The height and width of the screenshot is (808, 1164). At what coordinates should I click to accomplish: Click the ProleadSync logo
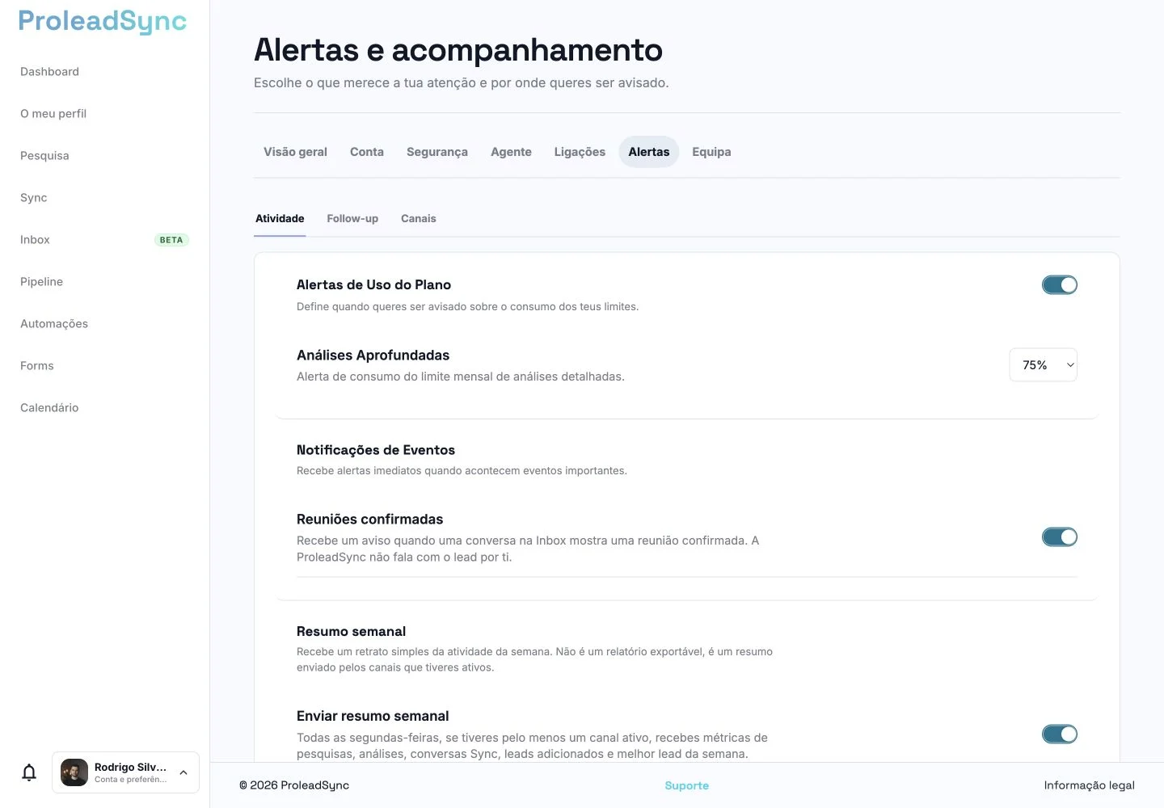coord(103,21)
